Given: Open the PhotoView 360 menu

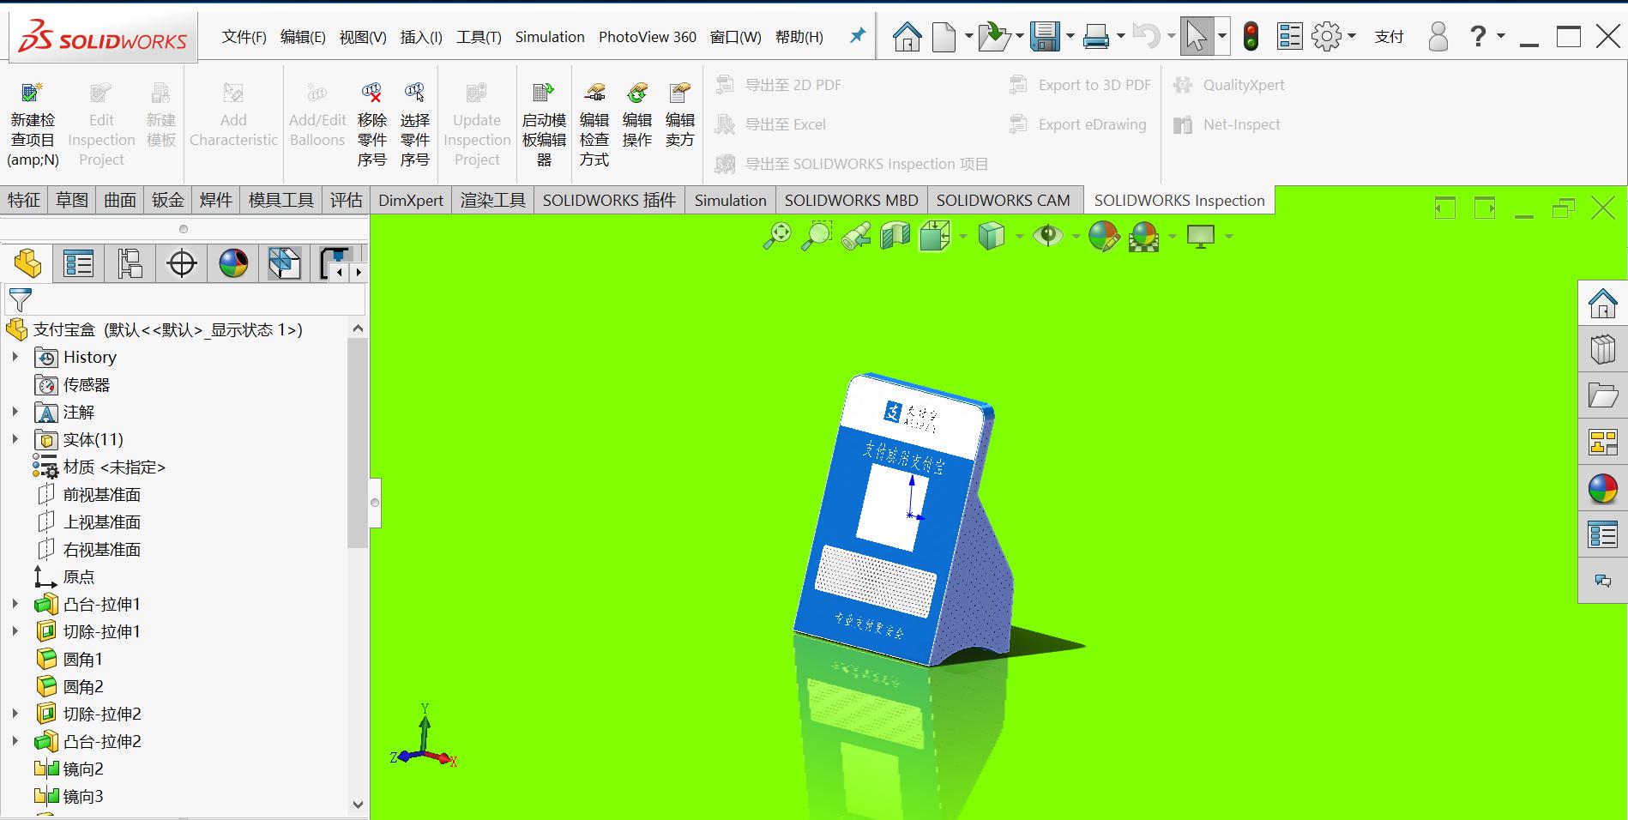Looking at the screenshot, I should pyautogui.click(x=648, y=37).
